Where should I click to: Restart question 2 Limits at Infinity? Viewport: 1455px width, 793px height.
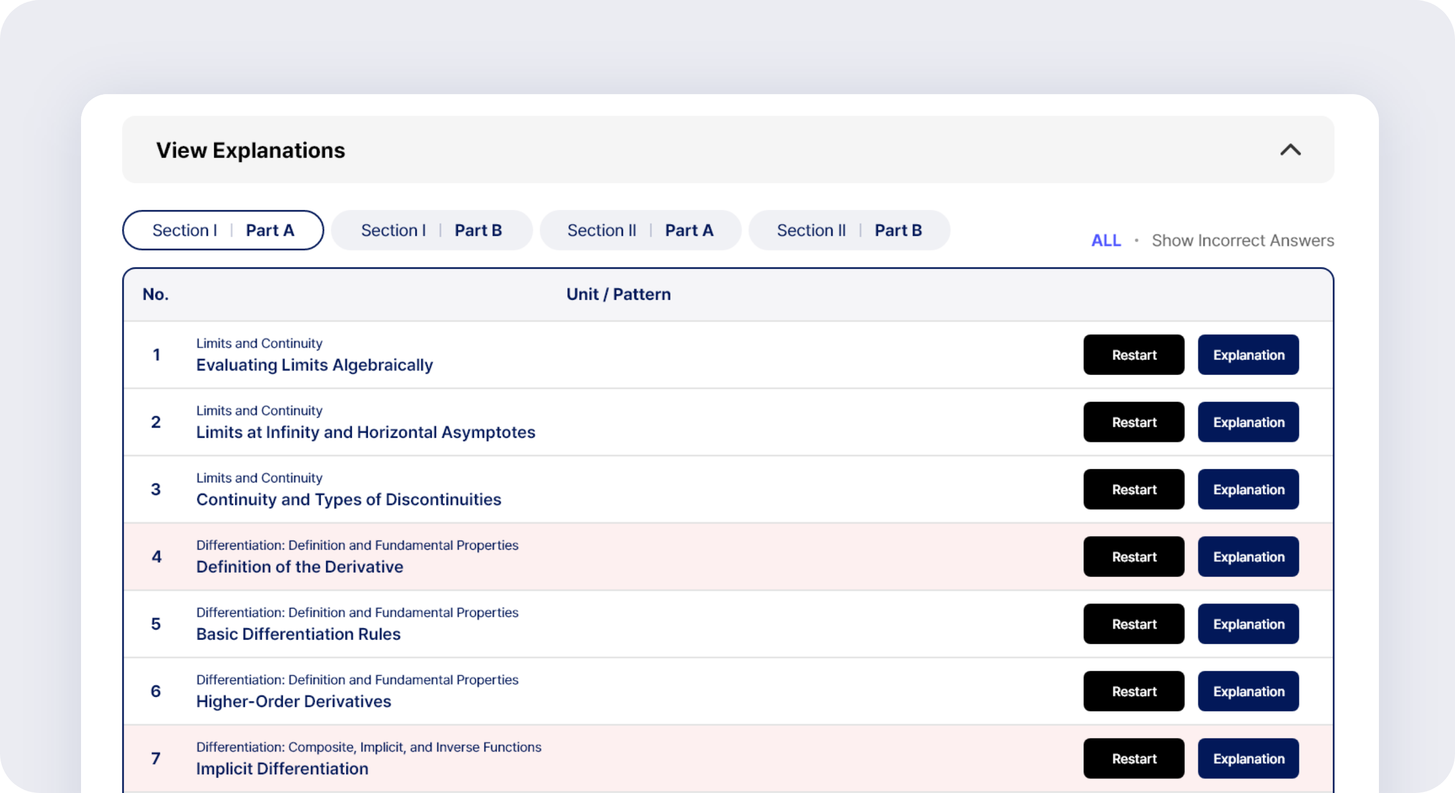click(x=1133, y=422)
